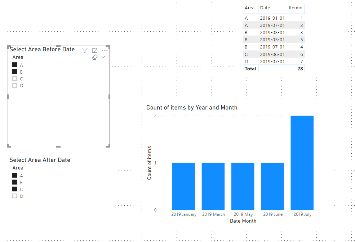Click the Count of items axis title

pos(149,163)
